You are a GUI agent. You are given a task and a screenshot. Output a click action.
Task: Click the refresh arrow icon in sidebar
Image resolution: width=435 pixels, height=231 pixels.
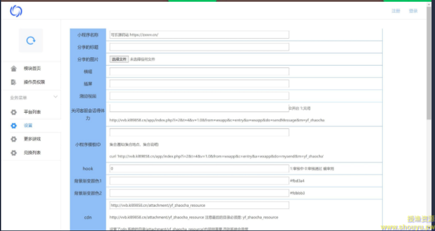[31, 41]
